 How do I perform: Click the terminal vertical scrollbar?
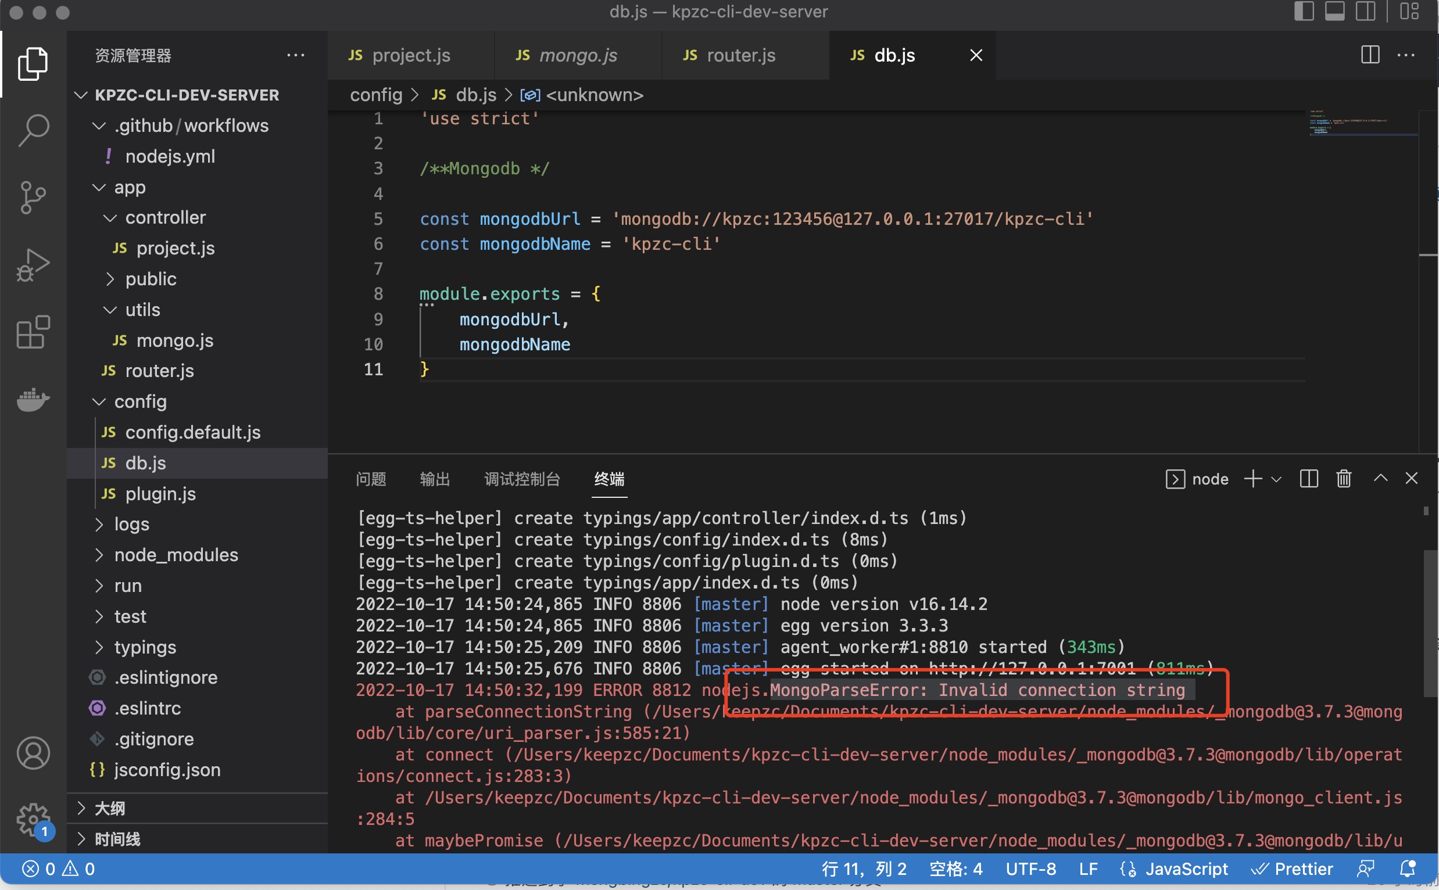point(1430,623)
